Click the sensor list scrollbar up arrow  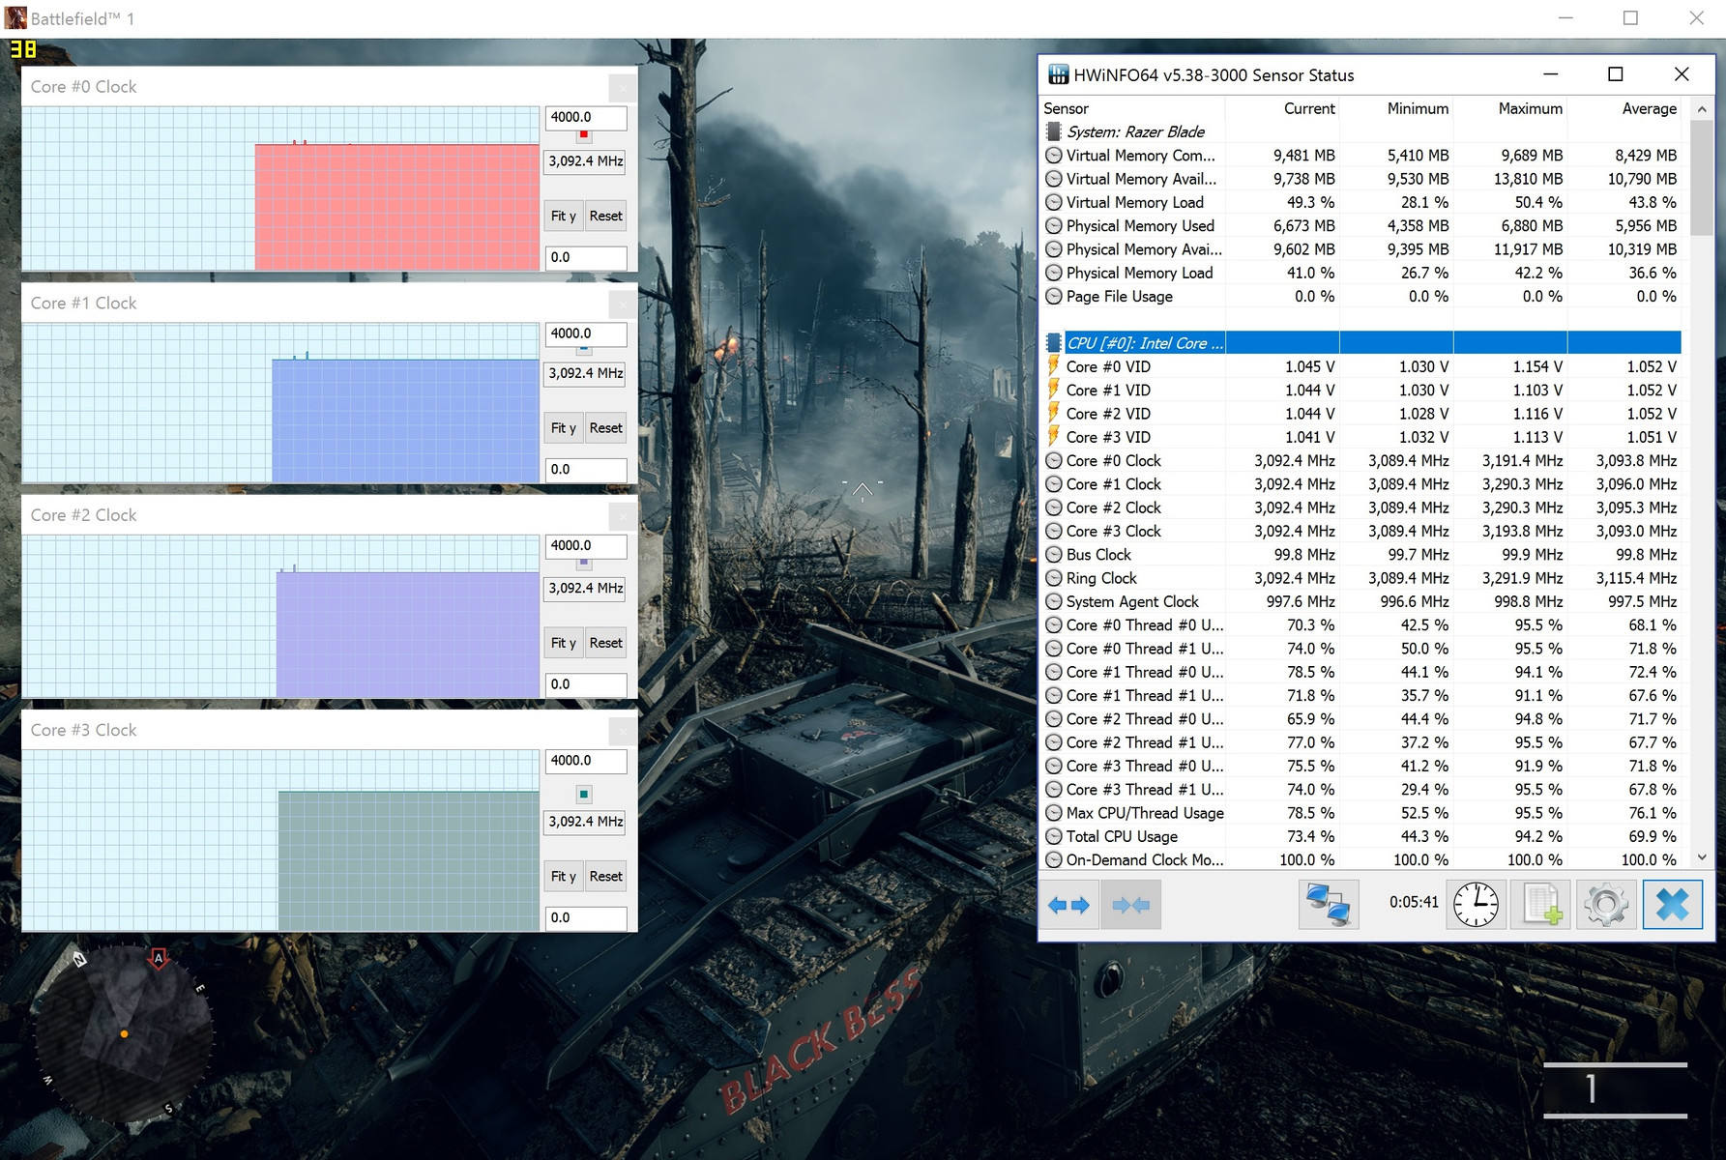point(1702,108)
